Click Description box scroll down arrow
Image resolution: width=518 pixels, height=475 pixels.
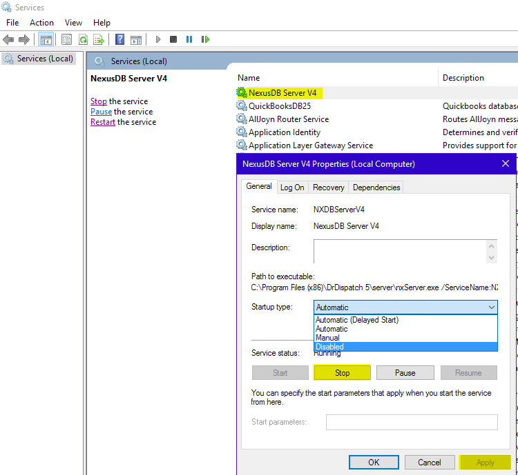[x=492, y=258]
